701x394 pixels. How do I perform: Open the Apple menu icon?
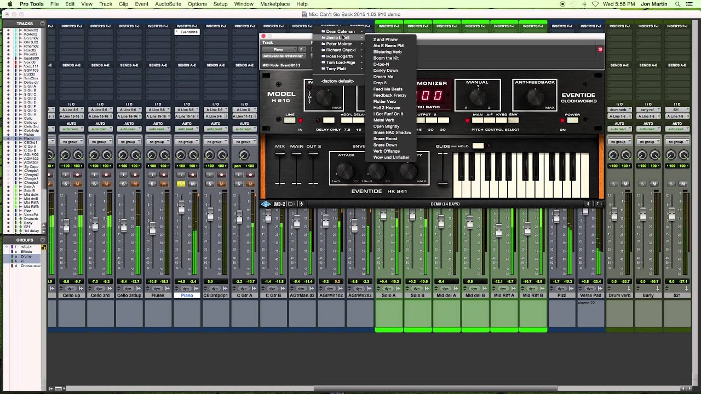click(x=9, y=4)
